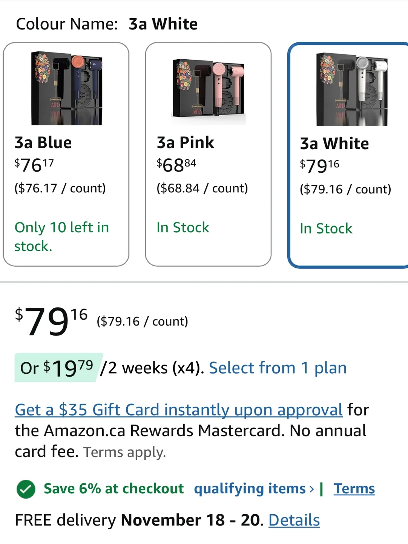This screenshot has width=408, height=544.
Task: Click the 3a White hair dryer image
Action: pyautogui.click(x=351, y=90)
